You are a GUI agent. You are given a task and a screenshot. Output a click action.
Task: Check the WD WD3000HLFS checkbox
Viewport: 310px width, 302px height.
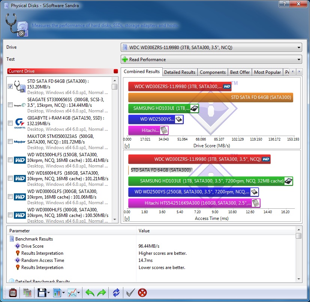pos(10,215)
